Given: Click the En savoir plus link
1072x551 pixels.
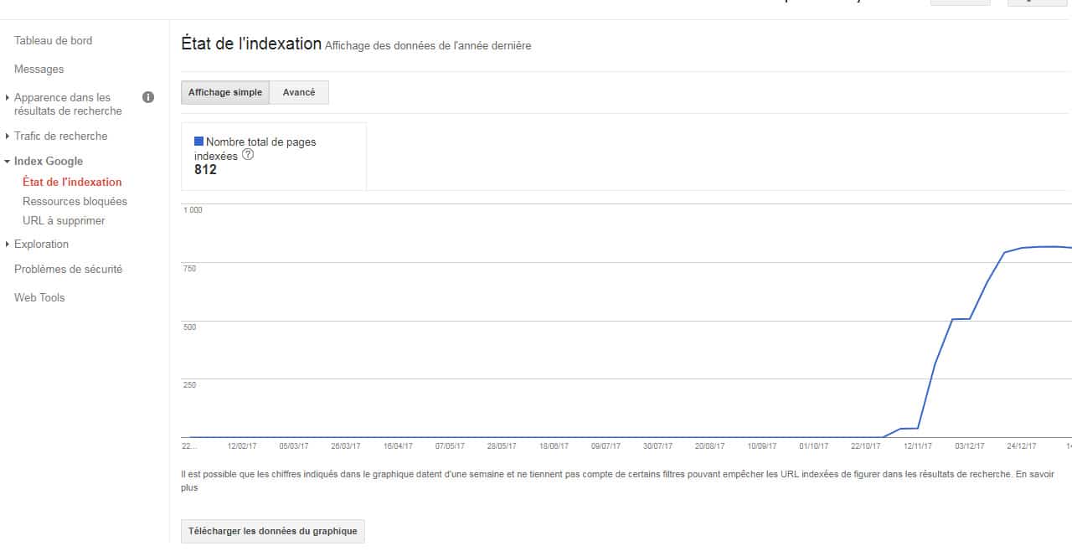Looking at the screenshot, I should pos(1037,474).
